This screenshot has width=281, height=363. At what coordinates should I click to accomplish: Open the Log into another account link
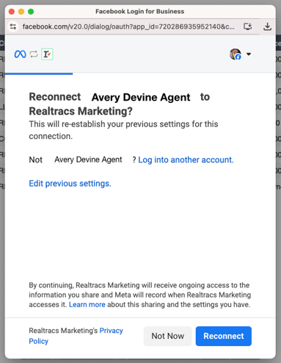(x=186, y=159)
